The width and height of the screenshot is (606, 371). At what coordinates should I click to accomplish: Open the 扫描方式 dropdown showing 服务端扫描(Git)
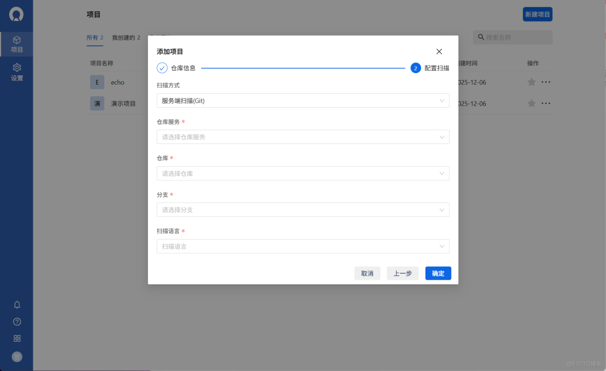tap(303, 100)
